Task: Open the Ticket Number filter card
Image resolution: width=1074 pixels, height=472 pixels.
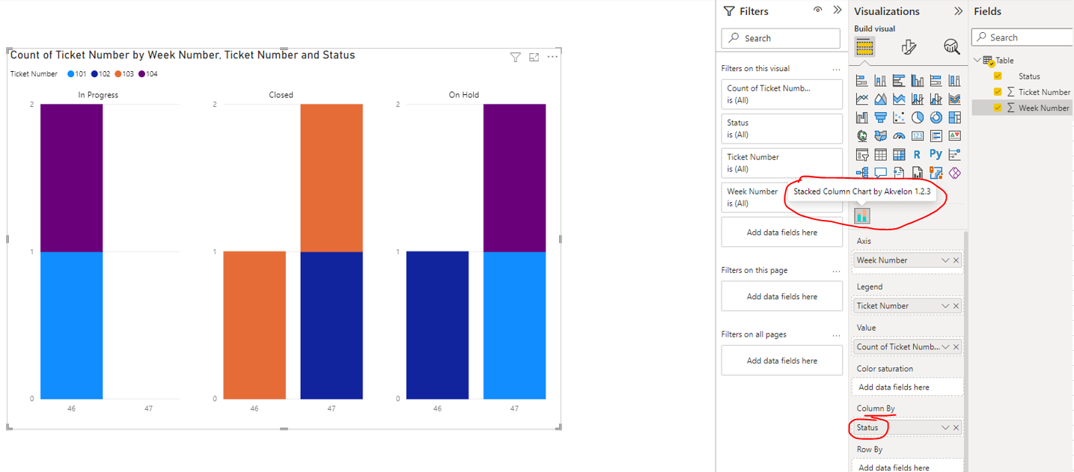Action: point(782,163)
